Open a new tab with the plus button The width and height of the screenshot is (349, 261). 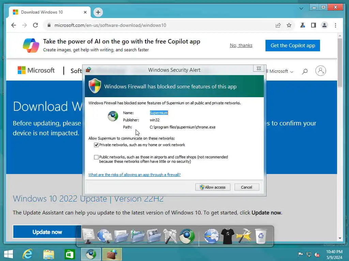point(98,12)
